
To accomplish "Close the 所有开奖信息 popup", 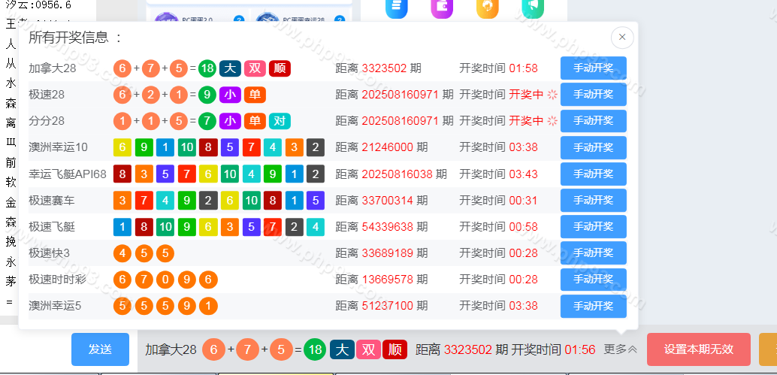I will [x=622, y=37].
